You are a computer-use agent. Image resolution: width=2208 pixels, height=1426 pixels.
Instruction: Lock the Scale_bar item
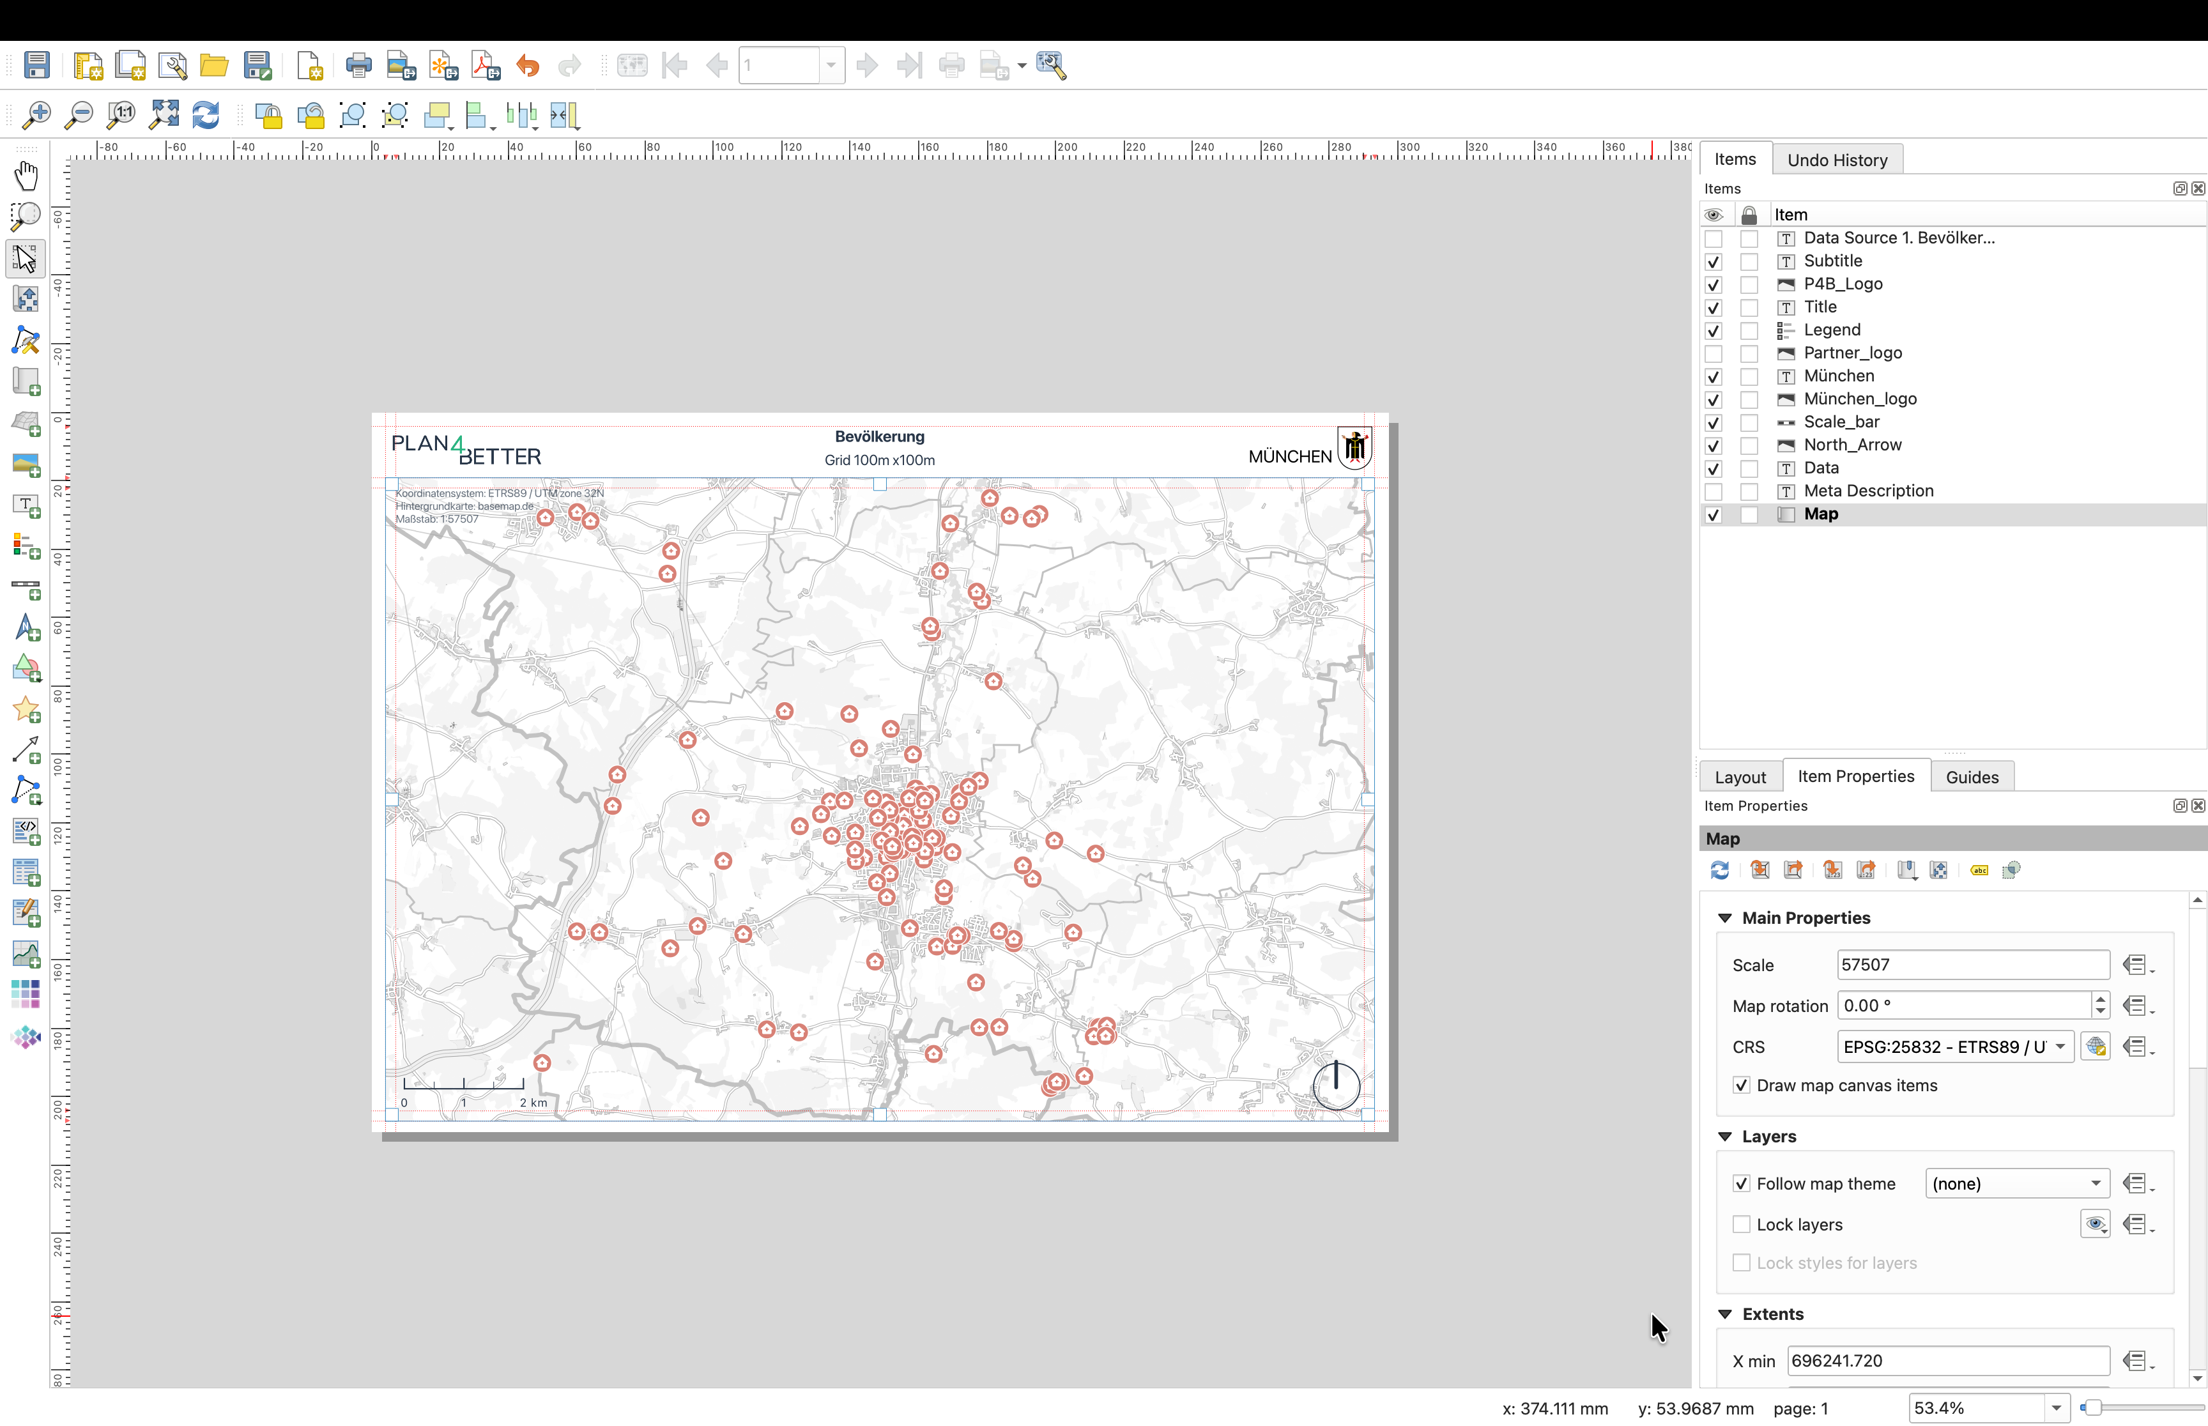point(1749,423)
